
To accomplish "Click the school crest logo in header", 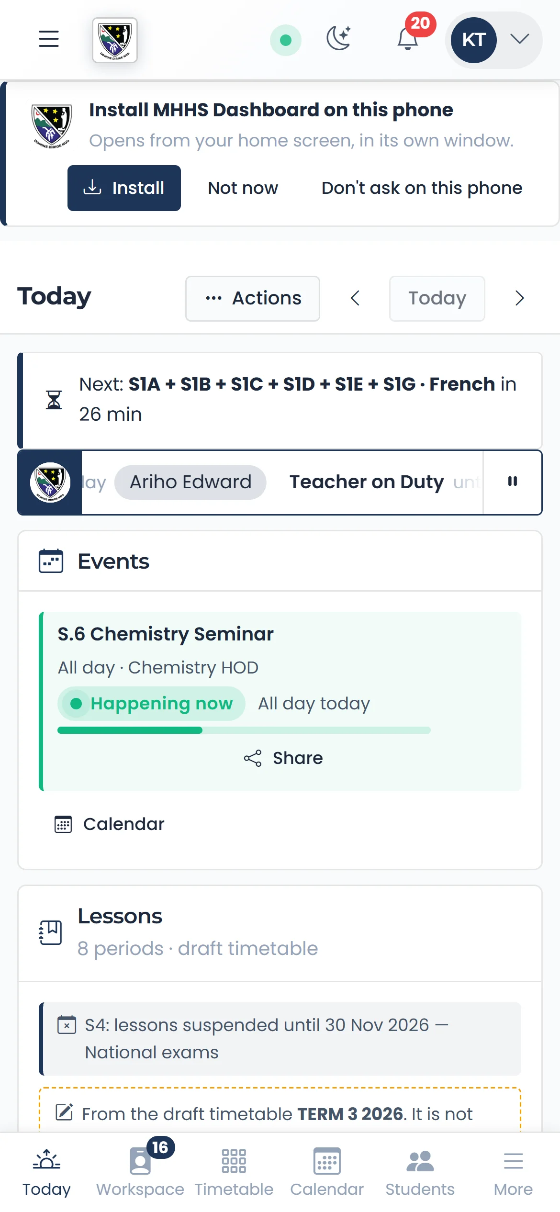I will pos(115,40).
